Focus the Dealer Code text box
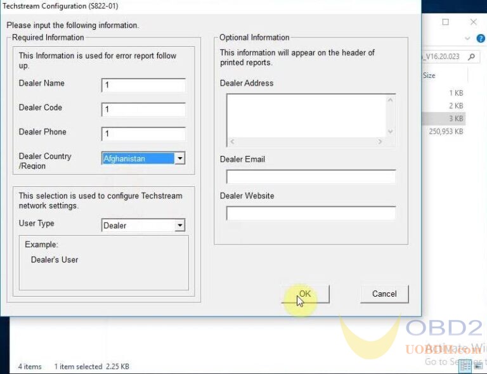Viewport: 487px width, 374px height. point(143,110)
